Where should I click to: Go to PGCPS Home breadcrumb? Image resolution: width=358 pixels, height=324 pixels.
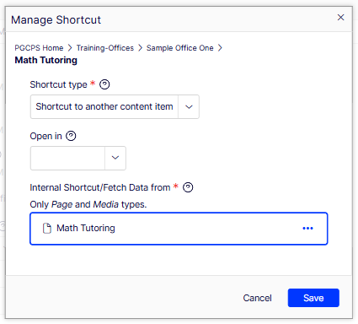click(39, 48)
